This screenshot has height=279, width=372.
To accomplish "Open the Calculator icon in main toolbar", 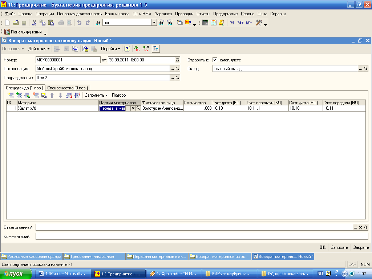I will pos(205,23).
